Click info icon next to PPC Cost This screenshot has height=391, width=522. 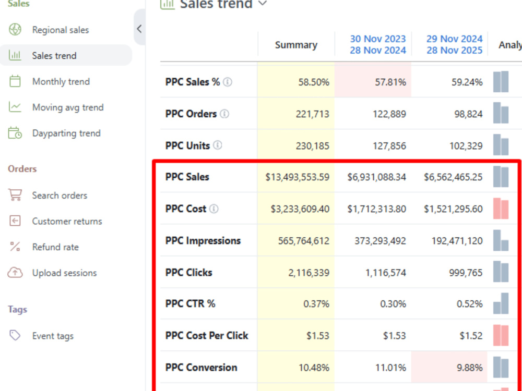(x=213, y=209)
